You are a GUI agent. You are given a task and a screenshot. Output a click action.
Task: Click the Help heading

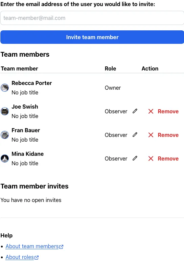coord(6,235)
